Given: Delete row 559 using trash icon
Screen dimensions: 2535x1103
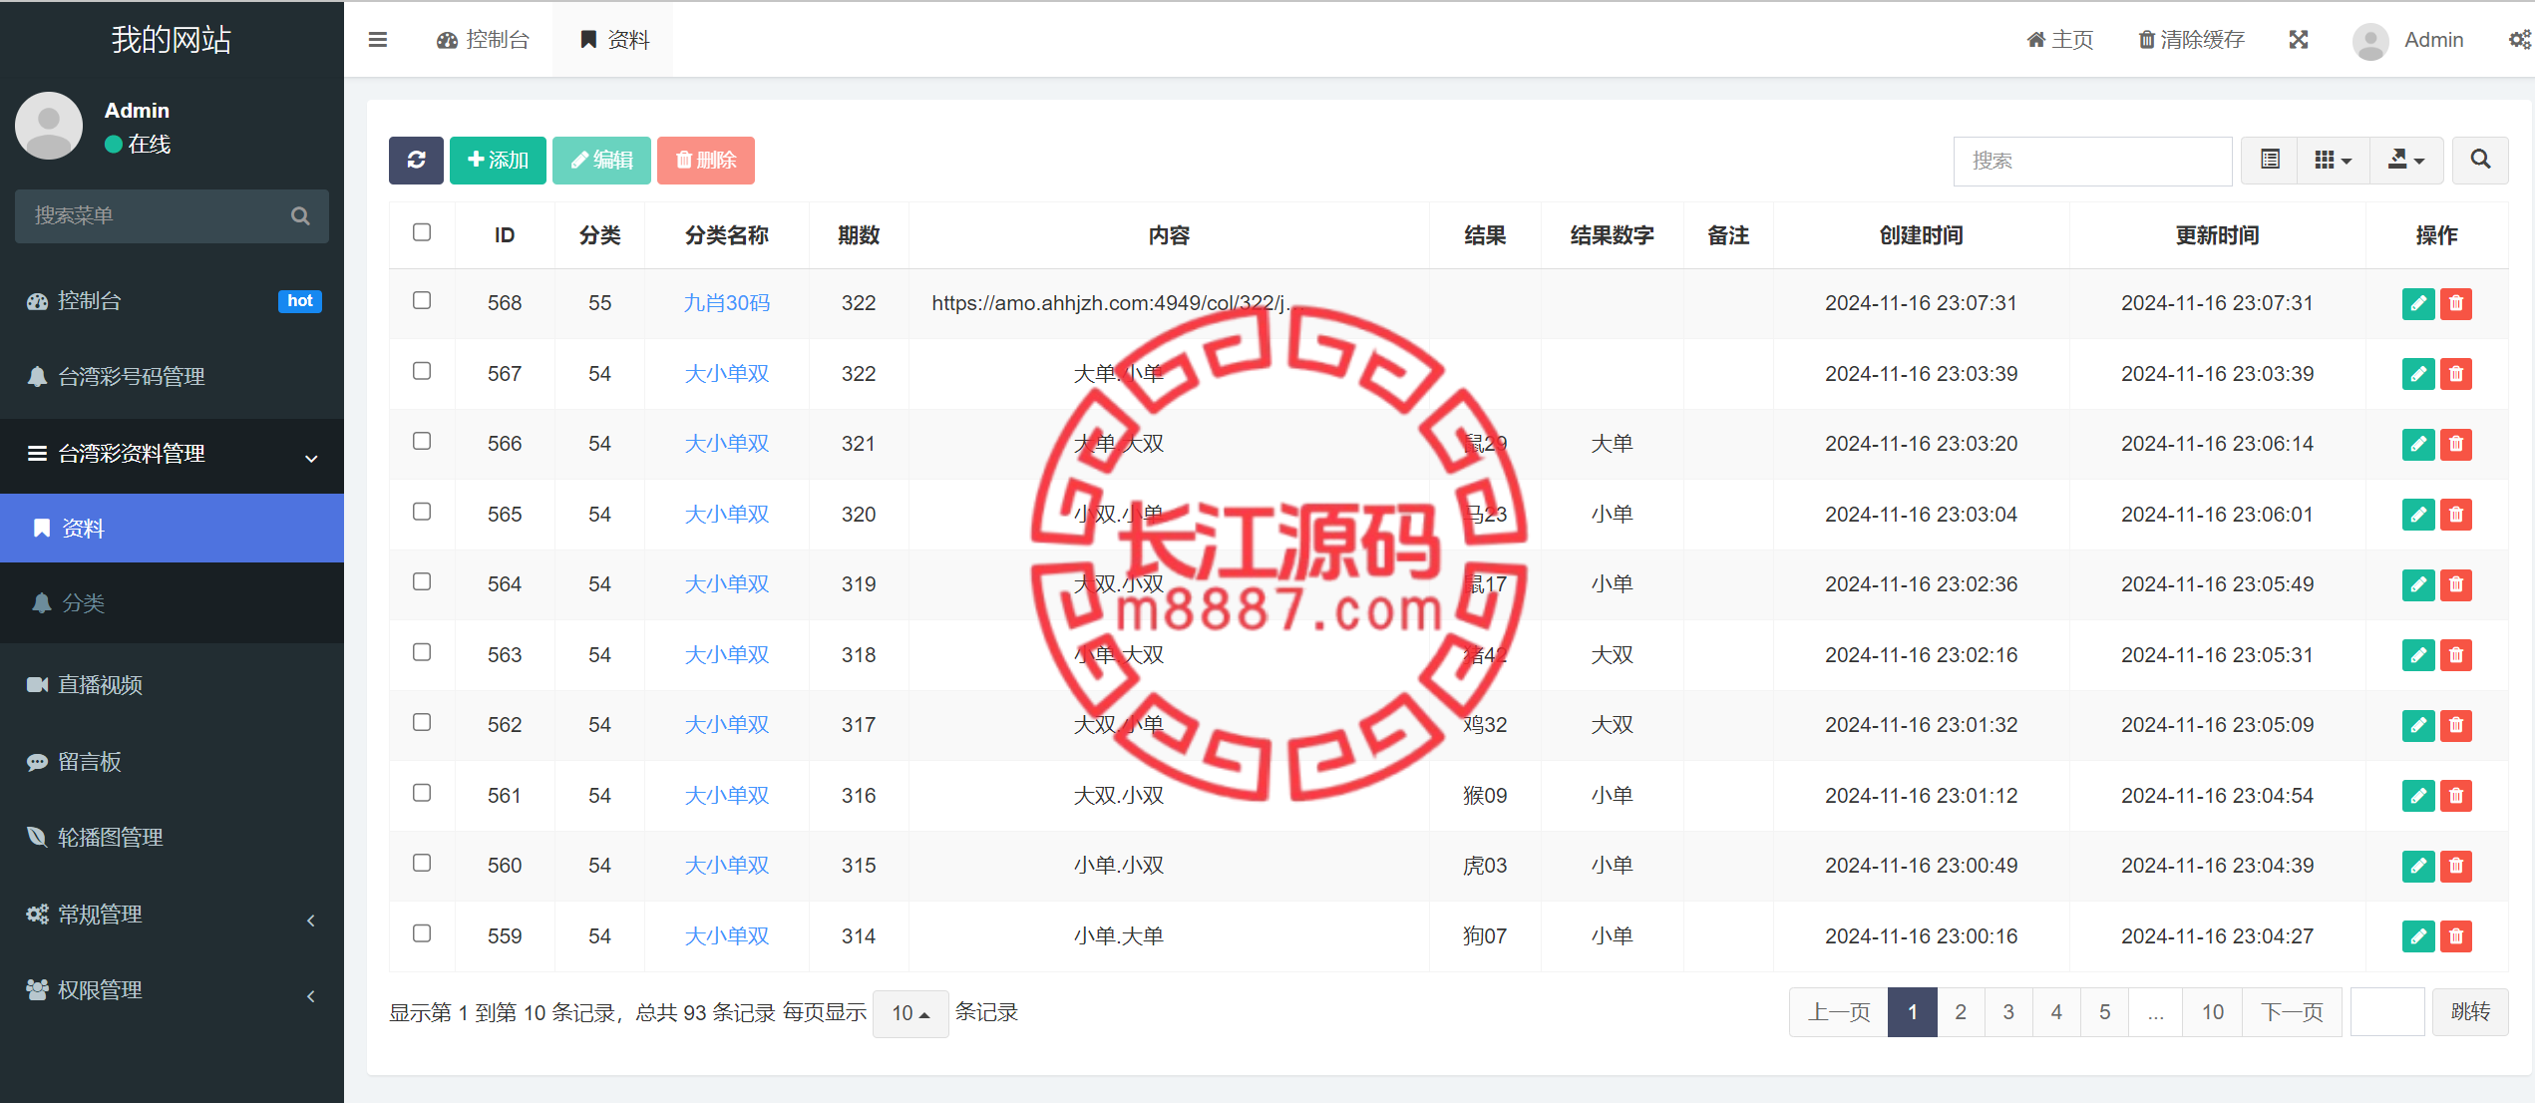Looking at the screenshot, I should (x=2456, y=936).
